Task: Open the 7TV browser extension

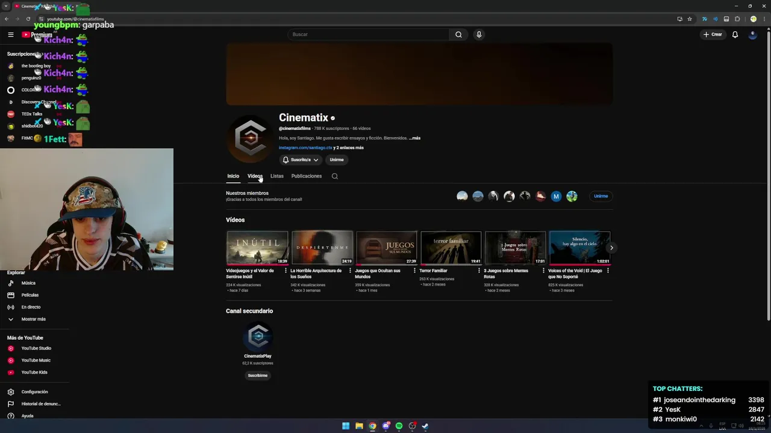Action: pyautogui.click(x=704, y=19)
